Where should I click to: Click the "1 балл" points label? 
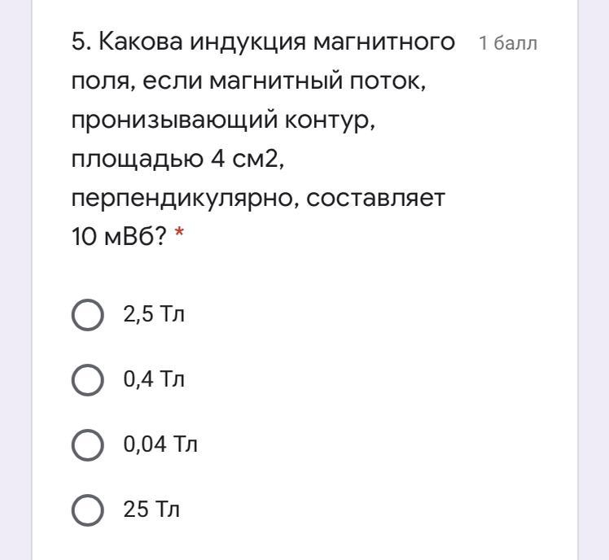[x=508, y=43]
